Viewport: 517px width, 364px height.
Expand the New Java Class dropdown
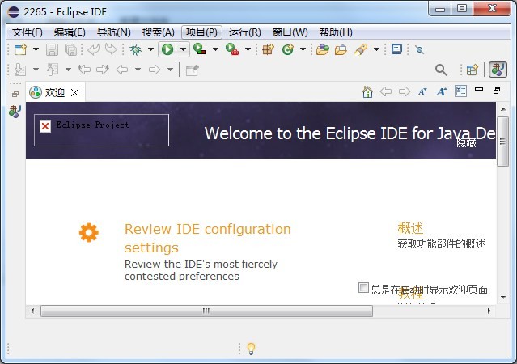303,50
